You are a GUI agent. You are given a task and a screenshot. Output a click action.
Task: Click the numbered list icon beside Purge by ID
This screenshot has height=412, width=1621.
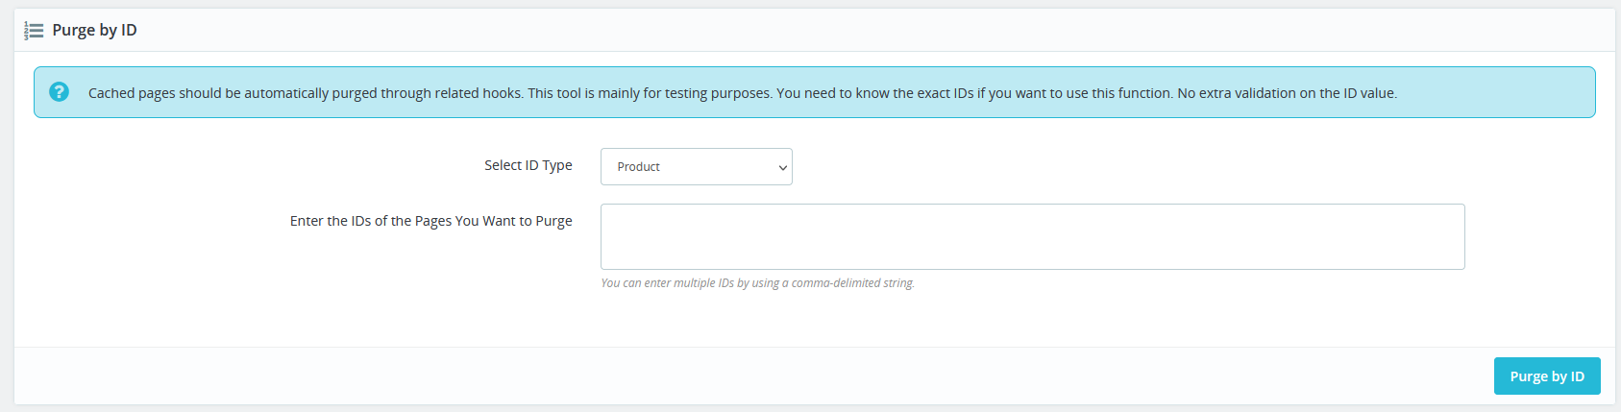(x=34, y=31)
